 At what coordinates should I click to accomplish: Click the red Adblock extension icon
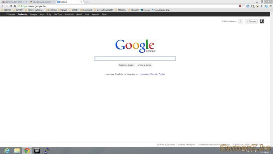pyautogui.click(x=240, y=6)
